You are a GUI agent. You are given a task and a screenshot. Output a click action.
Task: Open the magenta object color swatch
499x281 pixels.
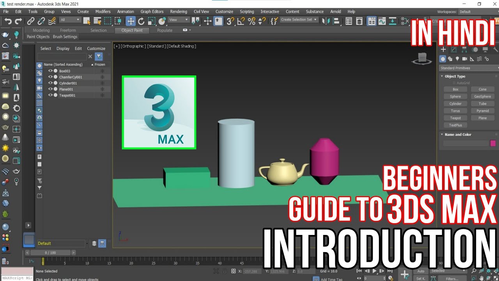point(493,143)
